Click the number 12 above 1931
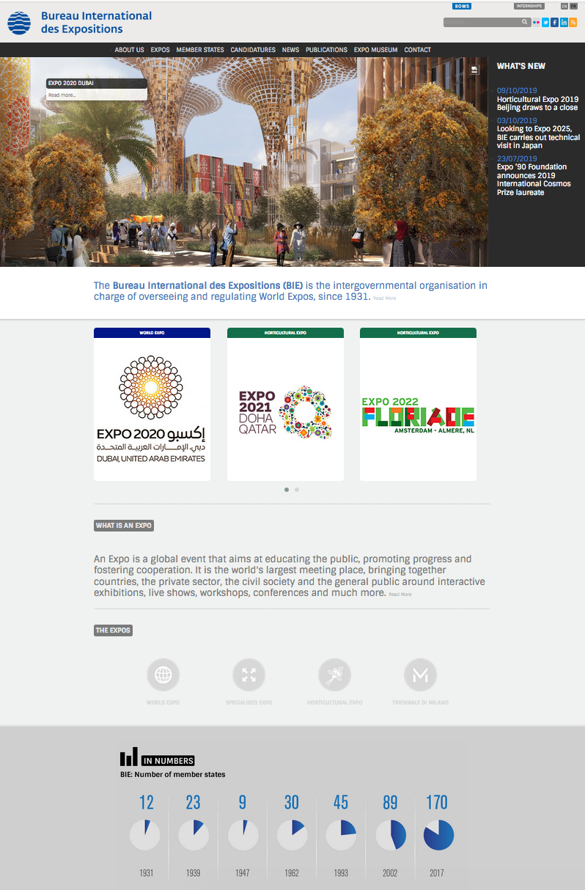The height and width of the screenshot is (890, 585). coord(146,802)
